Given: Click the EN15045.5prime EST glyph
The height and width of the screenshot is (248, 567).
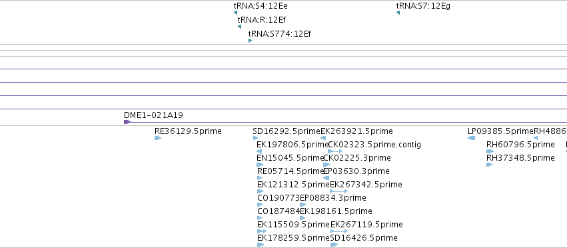Looking at the screenshot, I should click(260, 165).
